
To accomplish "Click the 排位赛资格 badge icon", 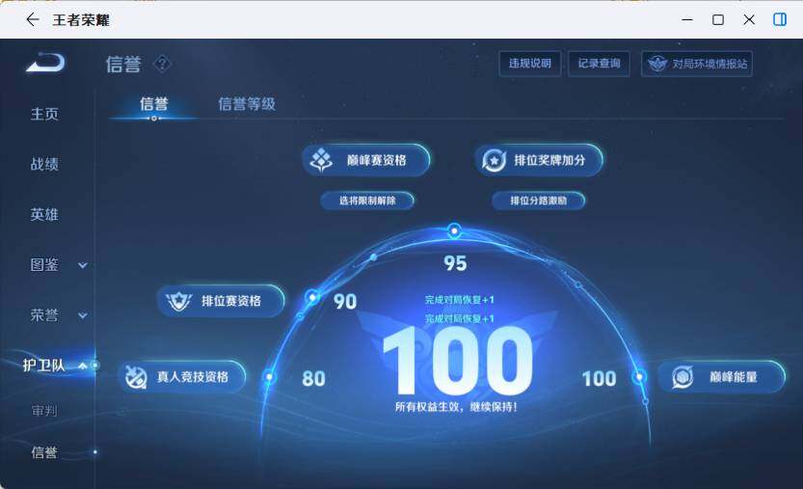I will pyautogui.click(x=178, y=301).
